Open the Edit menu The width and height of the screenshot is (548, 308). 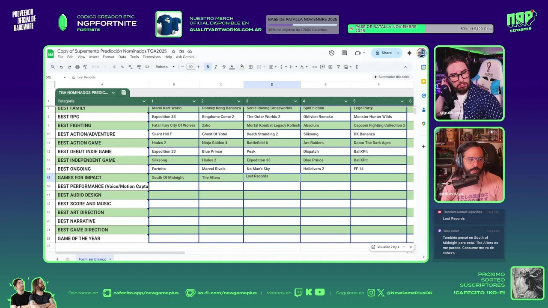[70, 57]
